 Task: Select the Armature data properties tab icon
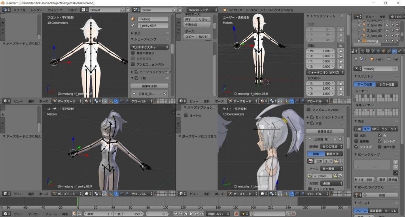(394, 51)
